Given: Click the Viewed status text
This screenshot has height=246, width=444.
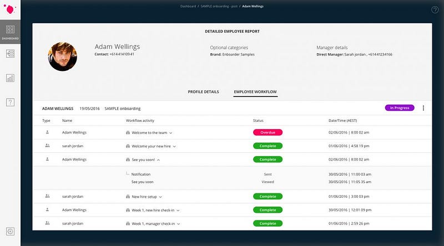Looking at the screenshot, I should (268, 182).
